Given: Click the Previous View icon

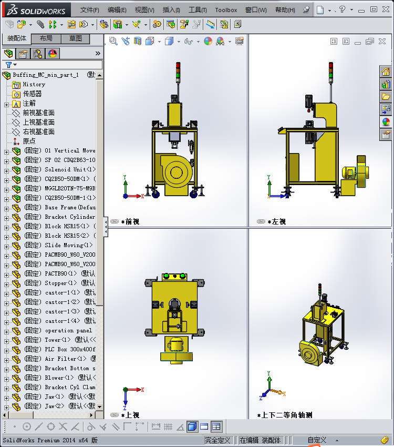Looking at the screenshot, I should pos(126,42).
